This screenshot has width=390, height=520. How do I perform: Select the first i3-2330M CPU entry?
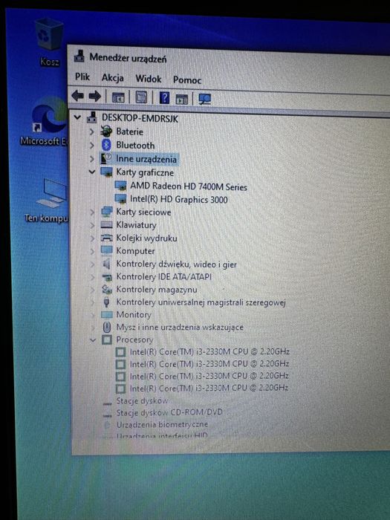[x=209, y=351]
